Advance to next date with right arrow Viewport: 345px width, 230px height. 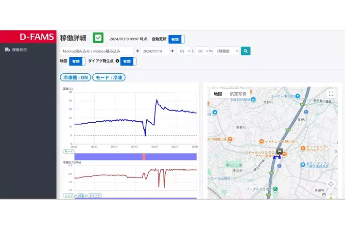click(x=173, y=51)
